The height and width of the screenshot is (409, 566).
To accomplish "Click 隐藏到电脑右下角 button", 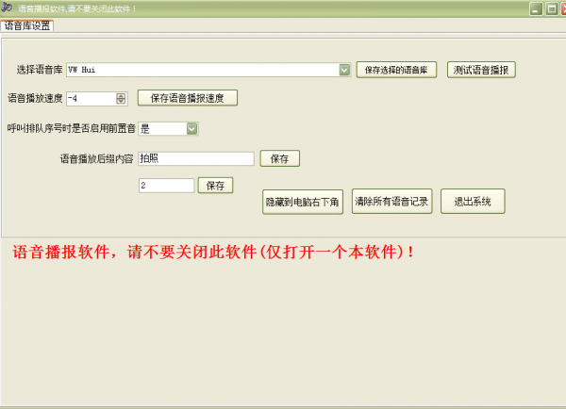I will (x=303, y=202).
